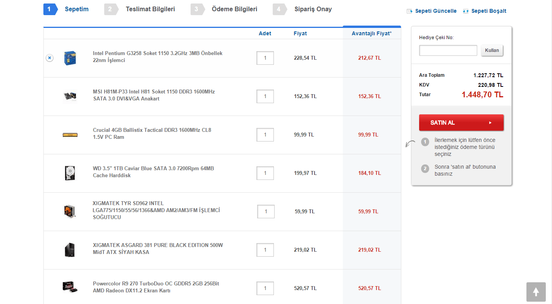552x304 pixels.
Task: Edit quantity for Intel Pentium G3258
Action: (x=265, y=58)
